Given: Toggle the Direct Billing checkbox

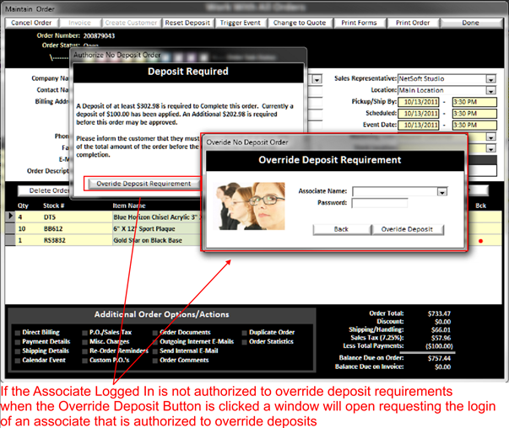Looking at the screenshot, I should 19,334.
